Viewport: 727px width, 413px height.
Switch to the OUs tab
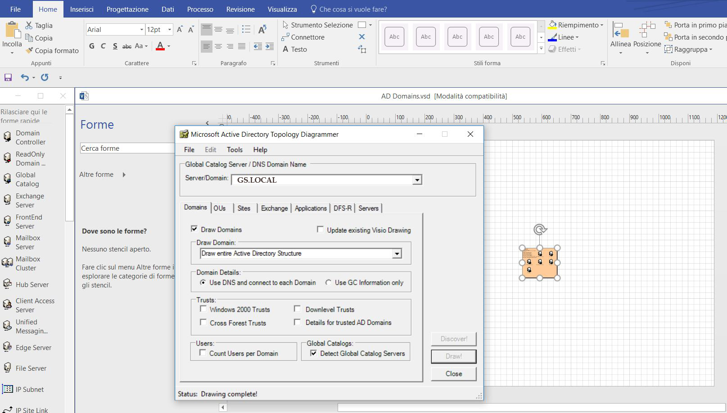[x=220, y=208]
